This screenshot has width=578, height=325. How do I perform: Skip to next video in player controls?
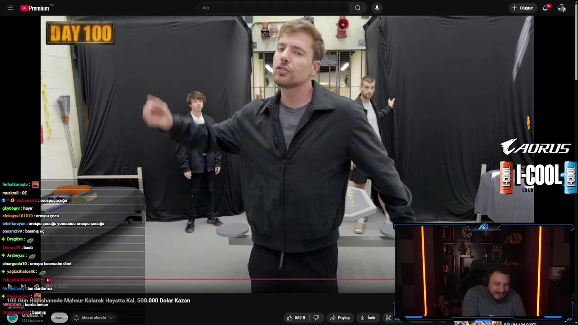[x=23, y=286]
